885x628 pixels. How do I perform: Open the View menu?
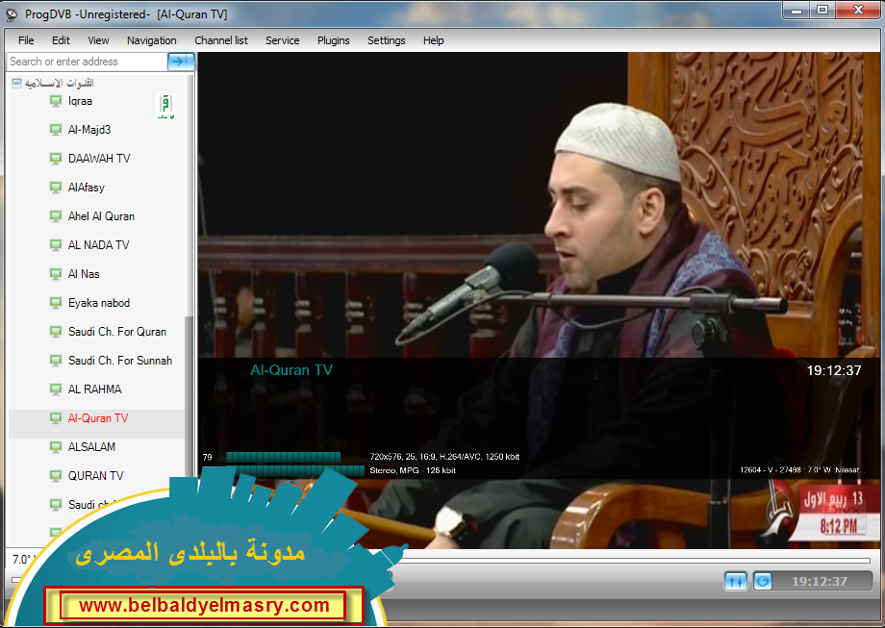point(98,40)
